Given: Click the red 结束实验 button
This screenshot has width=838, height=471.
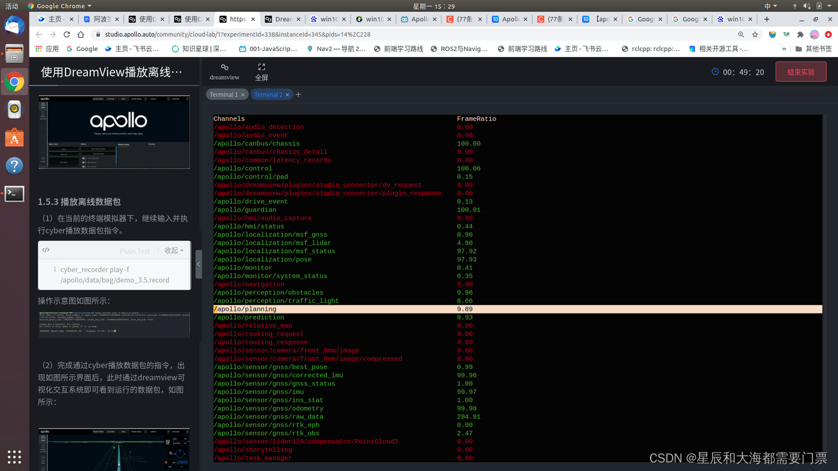Looking at the screenshot, I should pos(801,72).
